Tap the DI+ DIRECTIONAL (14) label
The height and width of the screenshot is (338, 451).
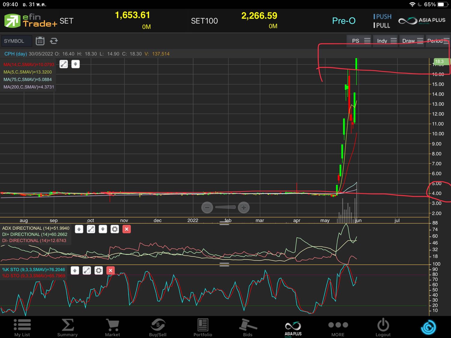(35, 234)
